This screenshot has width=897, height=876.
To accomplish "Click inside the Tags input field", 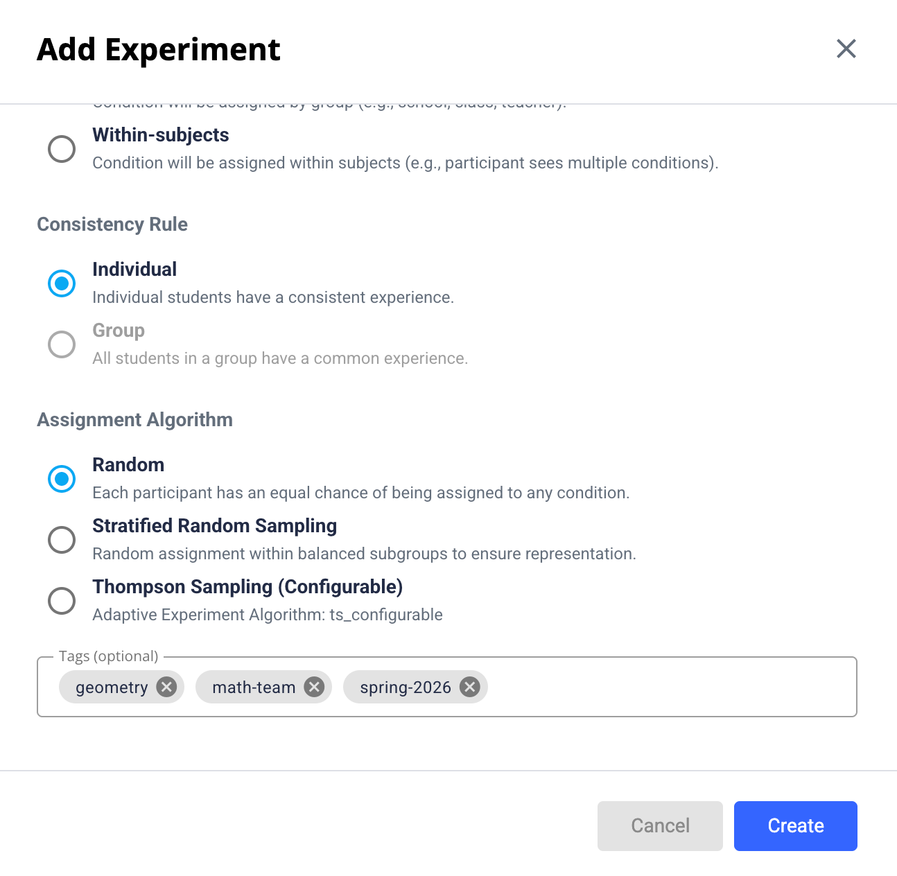I will pyautogui.click(x=665, y=687).
